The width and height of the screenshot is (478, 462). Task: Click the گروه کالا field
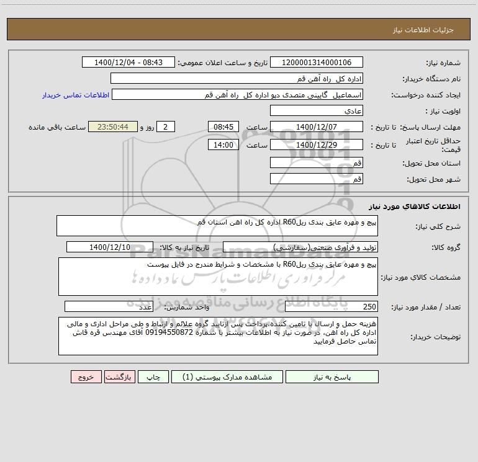300,247
